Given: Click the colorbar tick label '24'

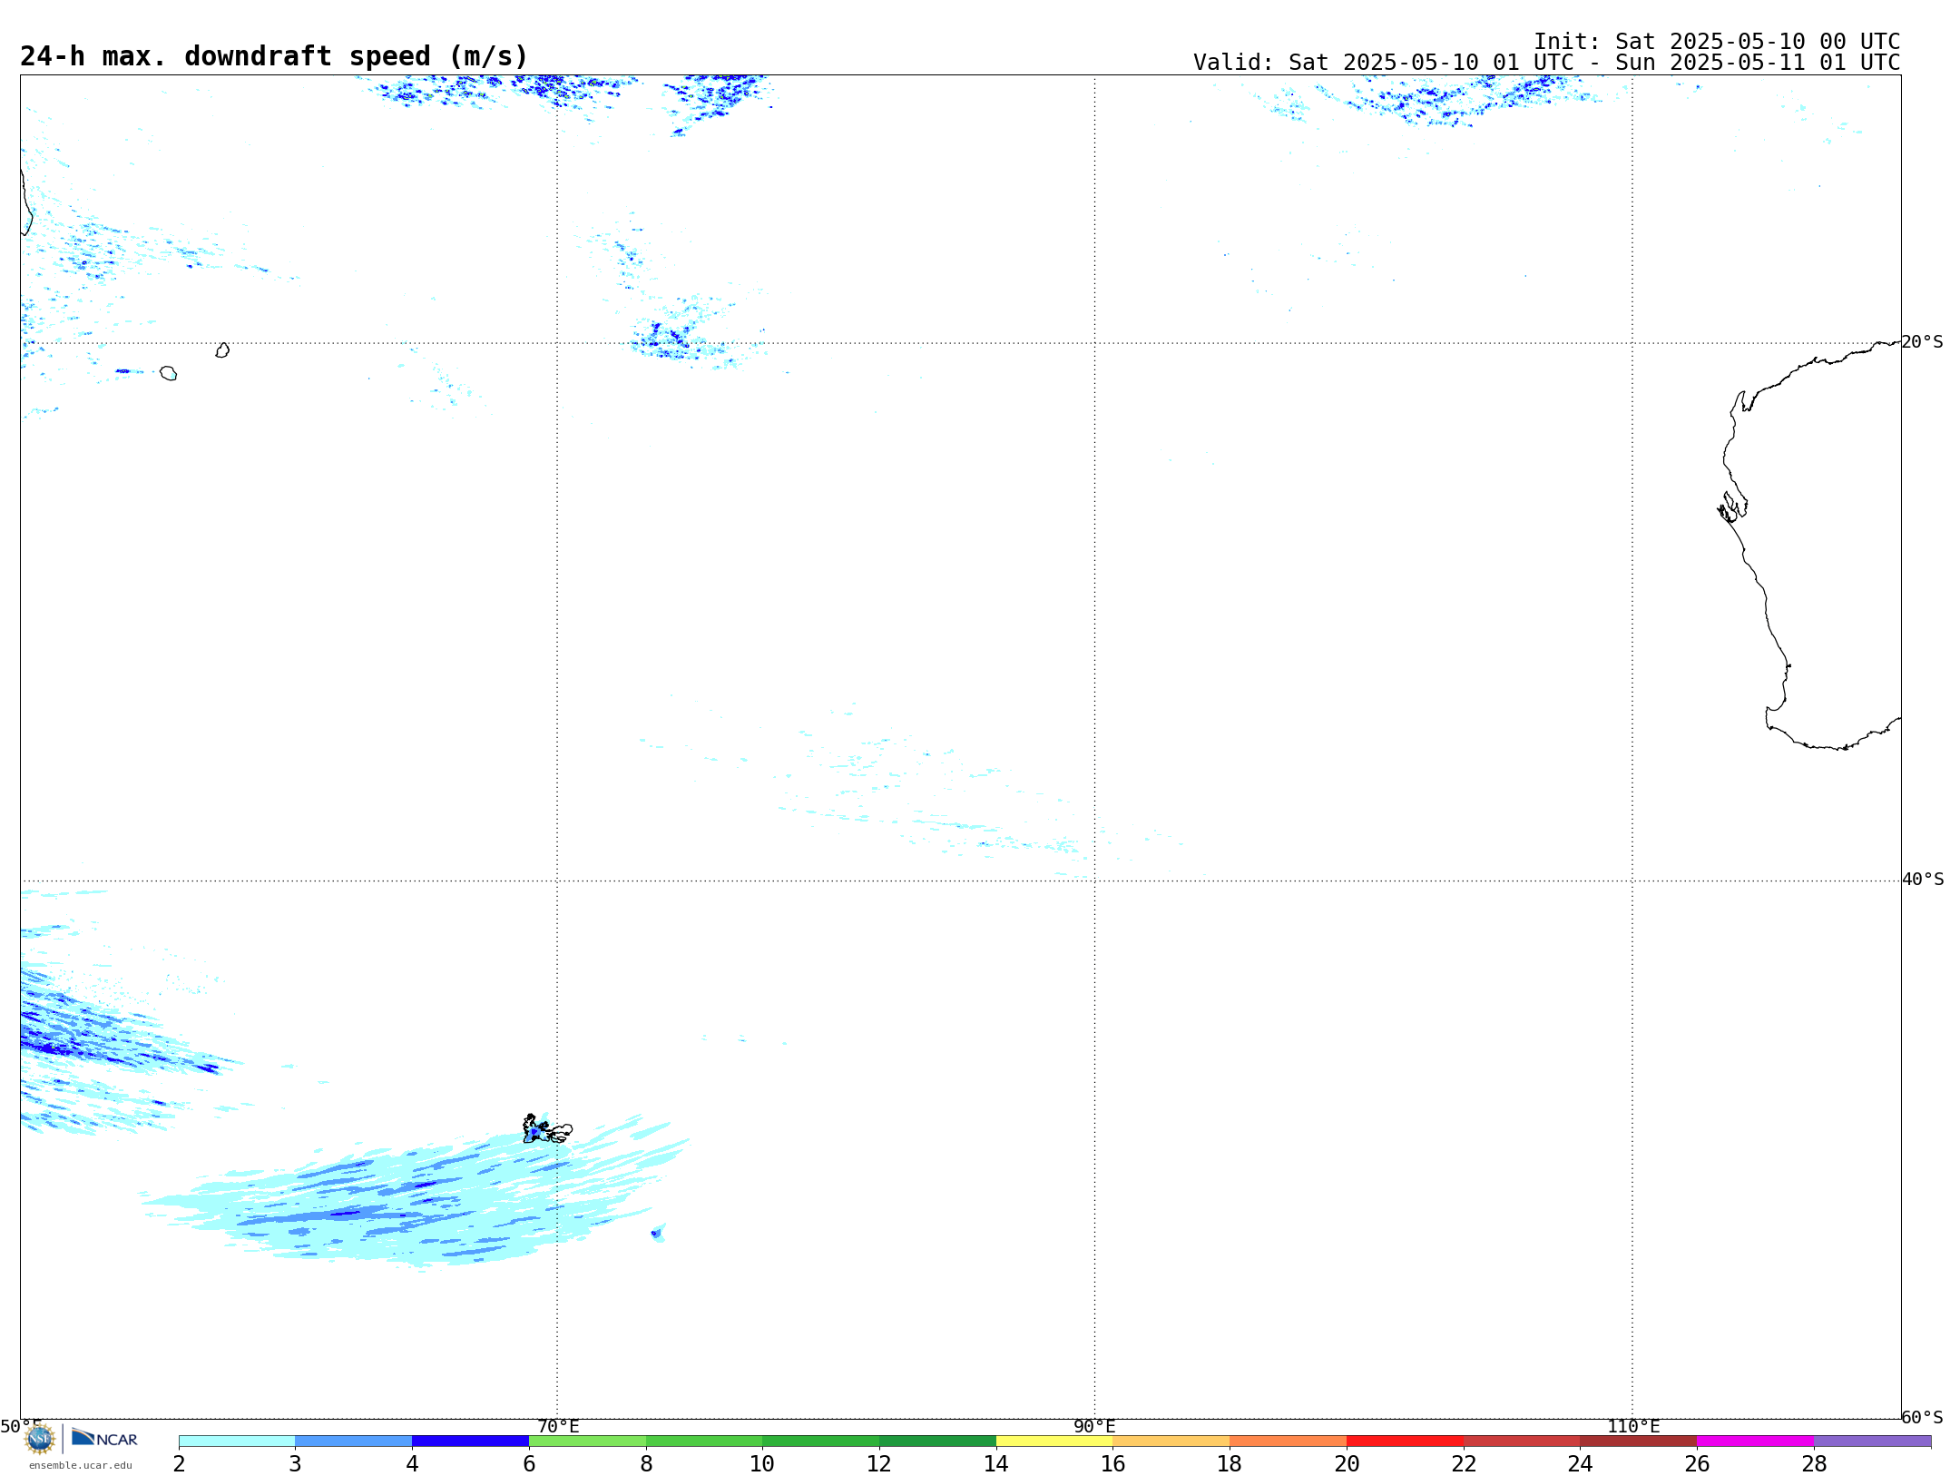Looking at the screenshot, I should tap(1581, 1464).
